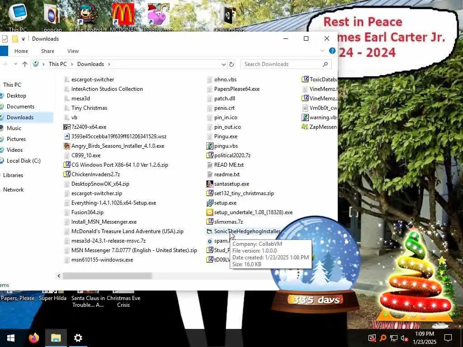Select Network in the navigation pane
This screenshot has width=463, height=347.
coord(13,190)
